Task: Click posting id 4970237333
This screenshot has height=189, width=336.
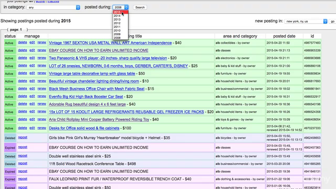Action: click(x=312, y=128)
